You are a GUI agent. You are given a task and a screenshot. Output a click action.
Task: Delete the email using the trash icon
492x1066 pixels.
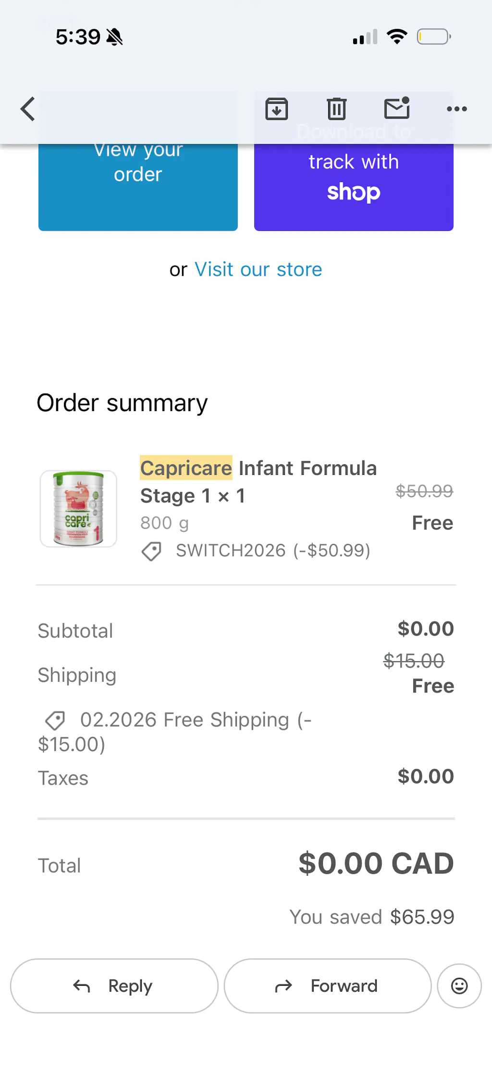336,109
